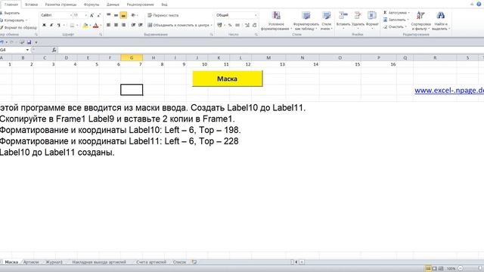Image resolution: width=484 pixels, height=272 pixels.
Task: Align cell text left
Action: 109,25
